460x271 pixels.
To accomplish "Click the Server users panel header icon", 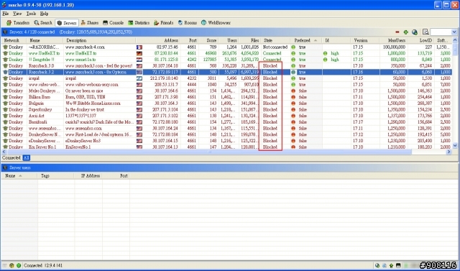I will (x=5, y=167).
